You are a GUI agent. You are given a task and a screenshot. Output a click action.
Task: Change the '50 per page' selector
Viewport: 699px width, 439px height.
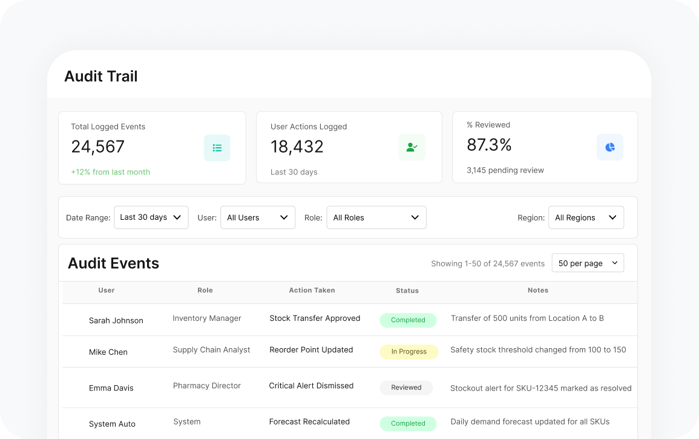587,263
